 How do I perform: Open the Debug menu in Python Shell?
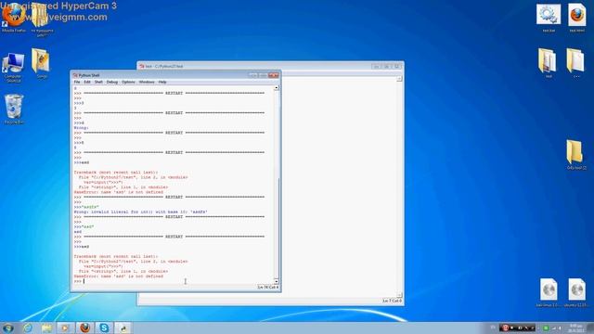[112, 83]
